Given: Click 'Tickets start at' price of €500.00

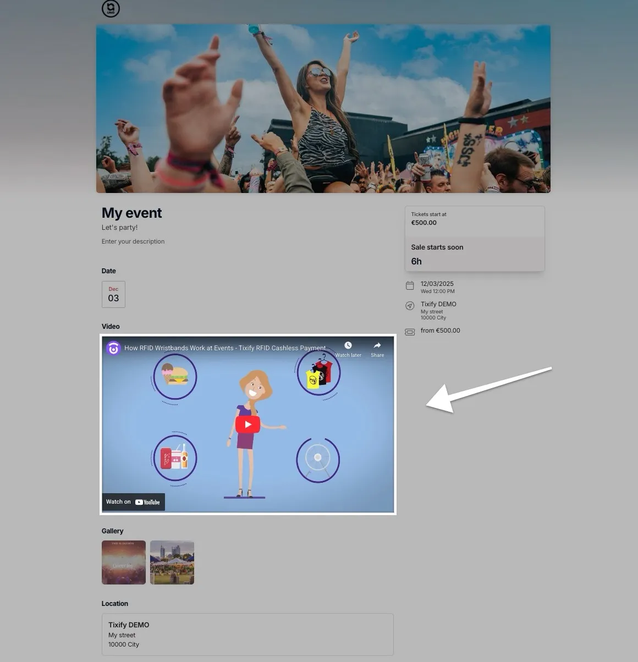Looking at the screenshot, I should 424,223.
